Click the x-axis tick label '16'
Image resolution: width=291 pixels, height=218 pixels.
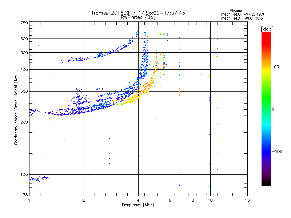247,200
